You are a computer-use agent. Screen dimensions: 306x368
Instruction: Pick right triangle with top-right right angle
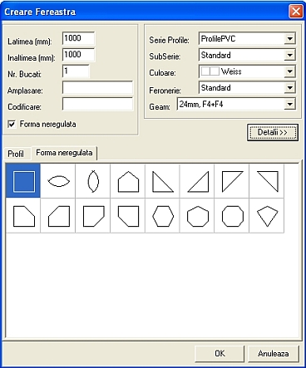(267, 181)
